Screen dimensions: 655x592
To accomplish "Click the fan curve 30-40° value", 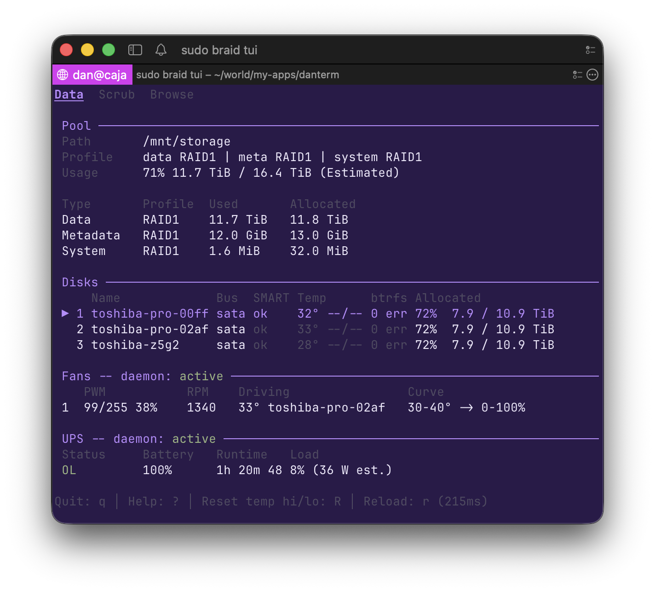I will [x=430, y=408].
